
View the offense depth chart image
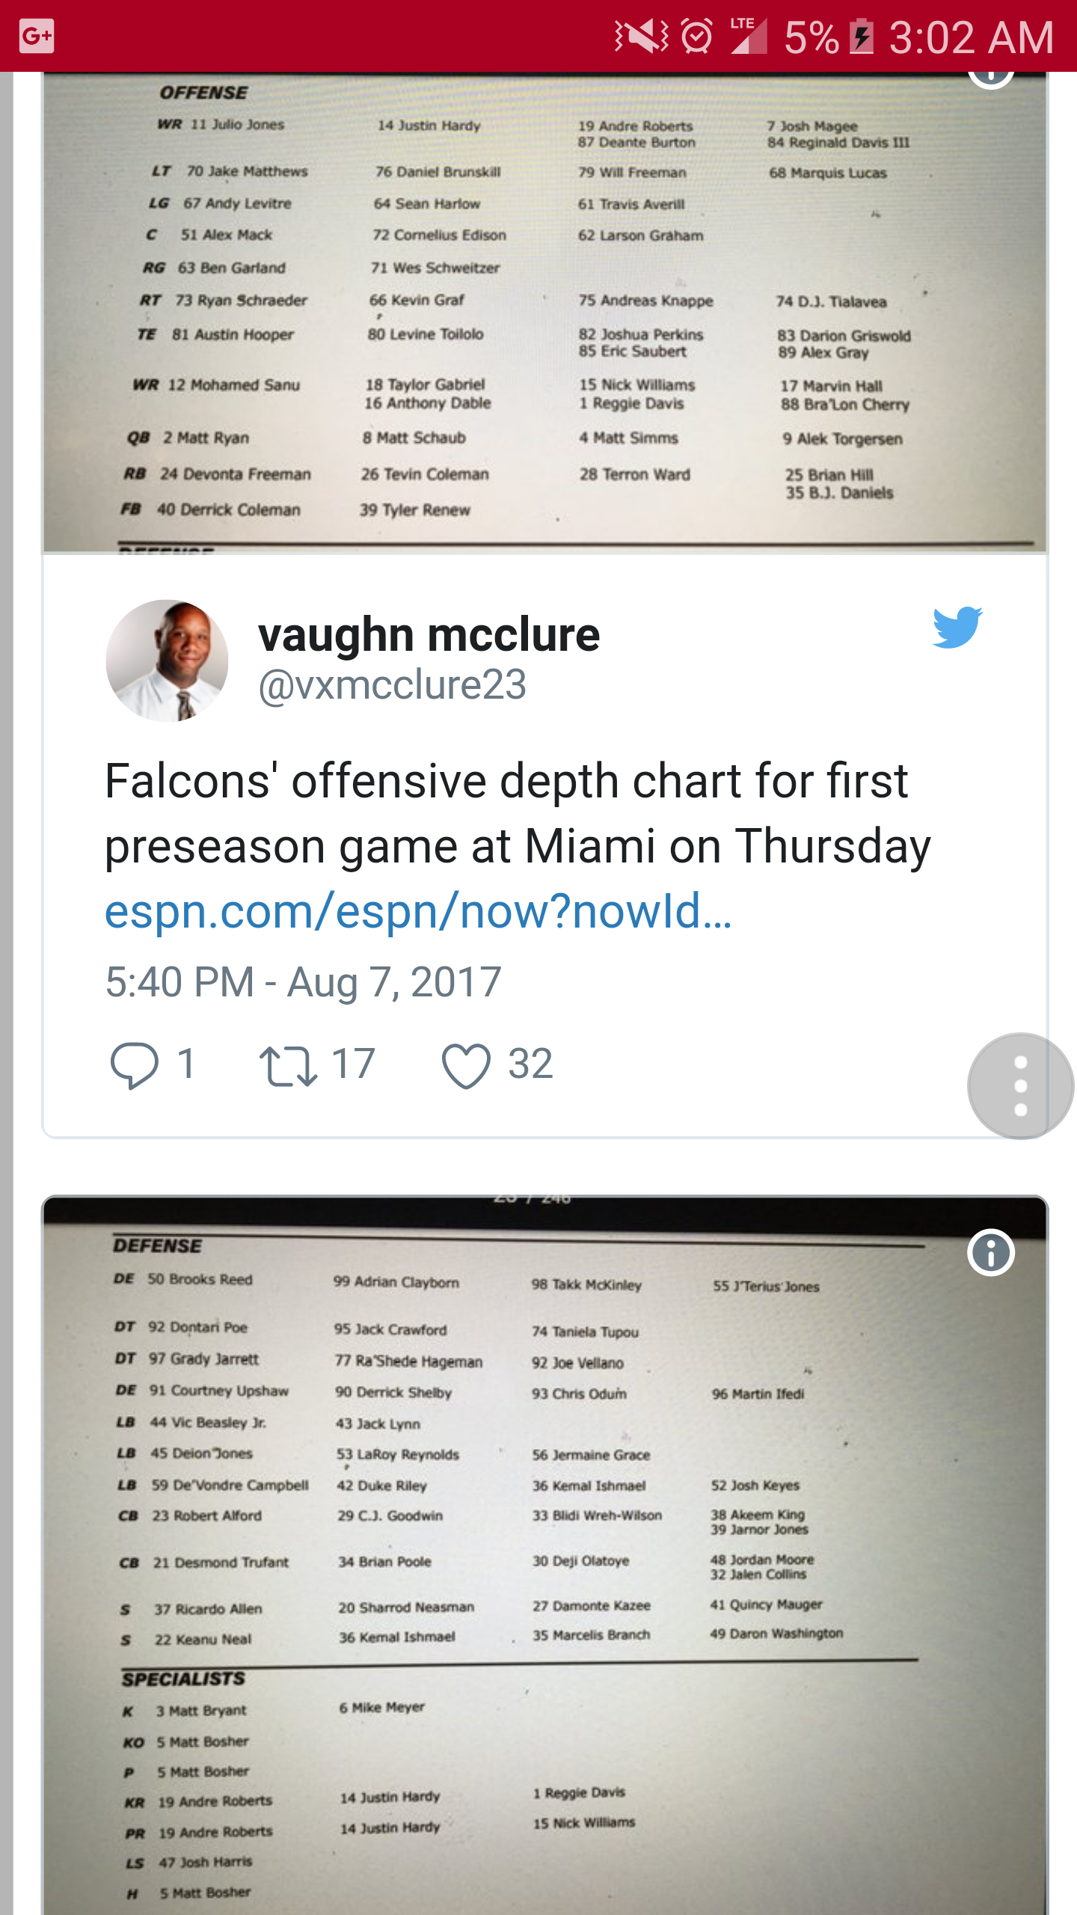pyautogui.click(x=544, y=313)
